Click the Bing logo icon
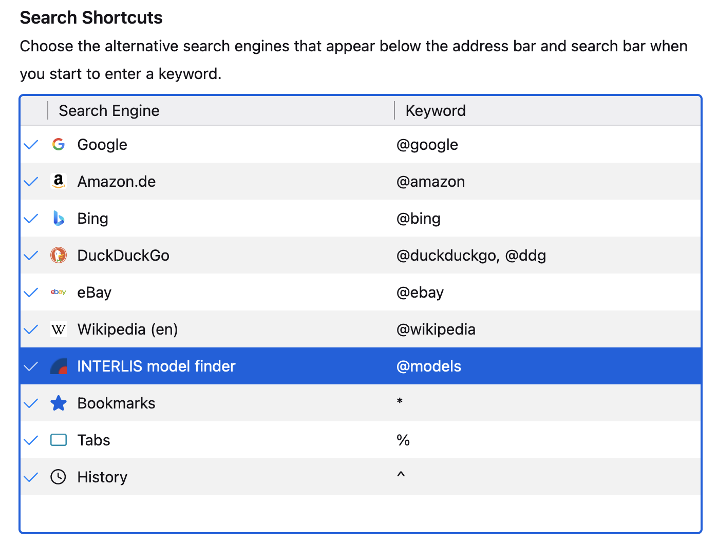Viewport: 717px width, 545px height. click(x=59, y=219)
